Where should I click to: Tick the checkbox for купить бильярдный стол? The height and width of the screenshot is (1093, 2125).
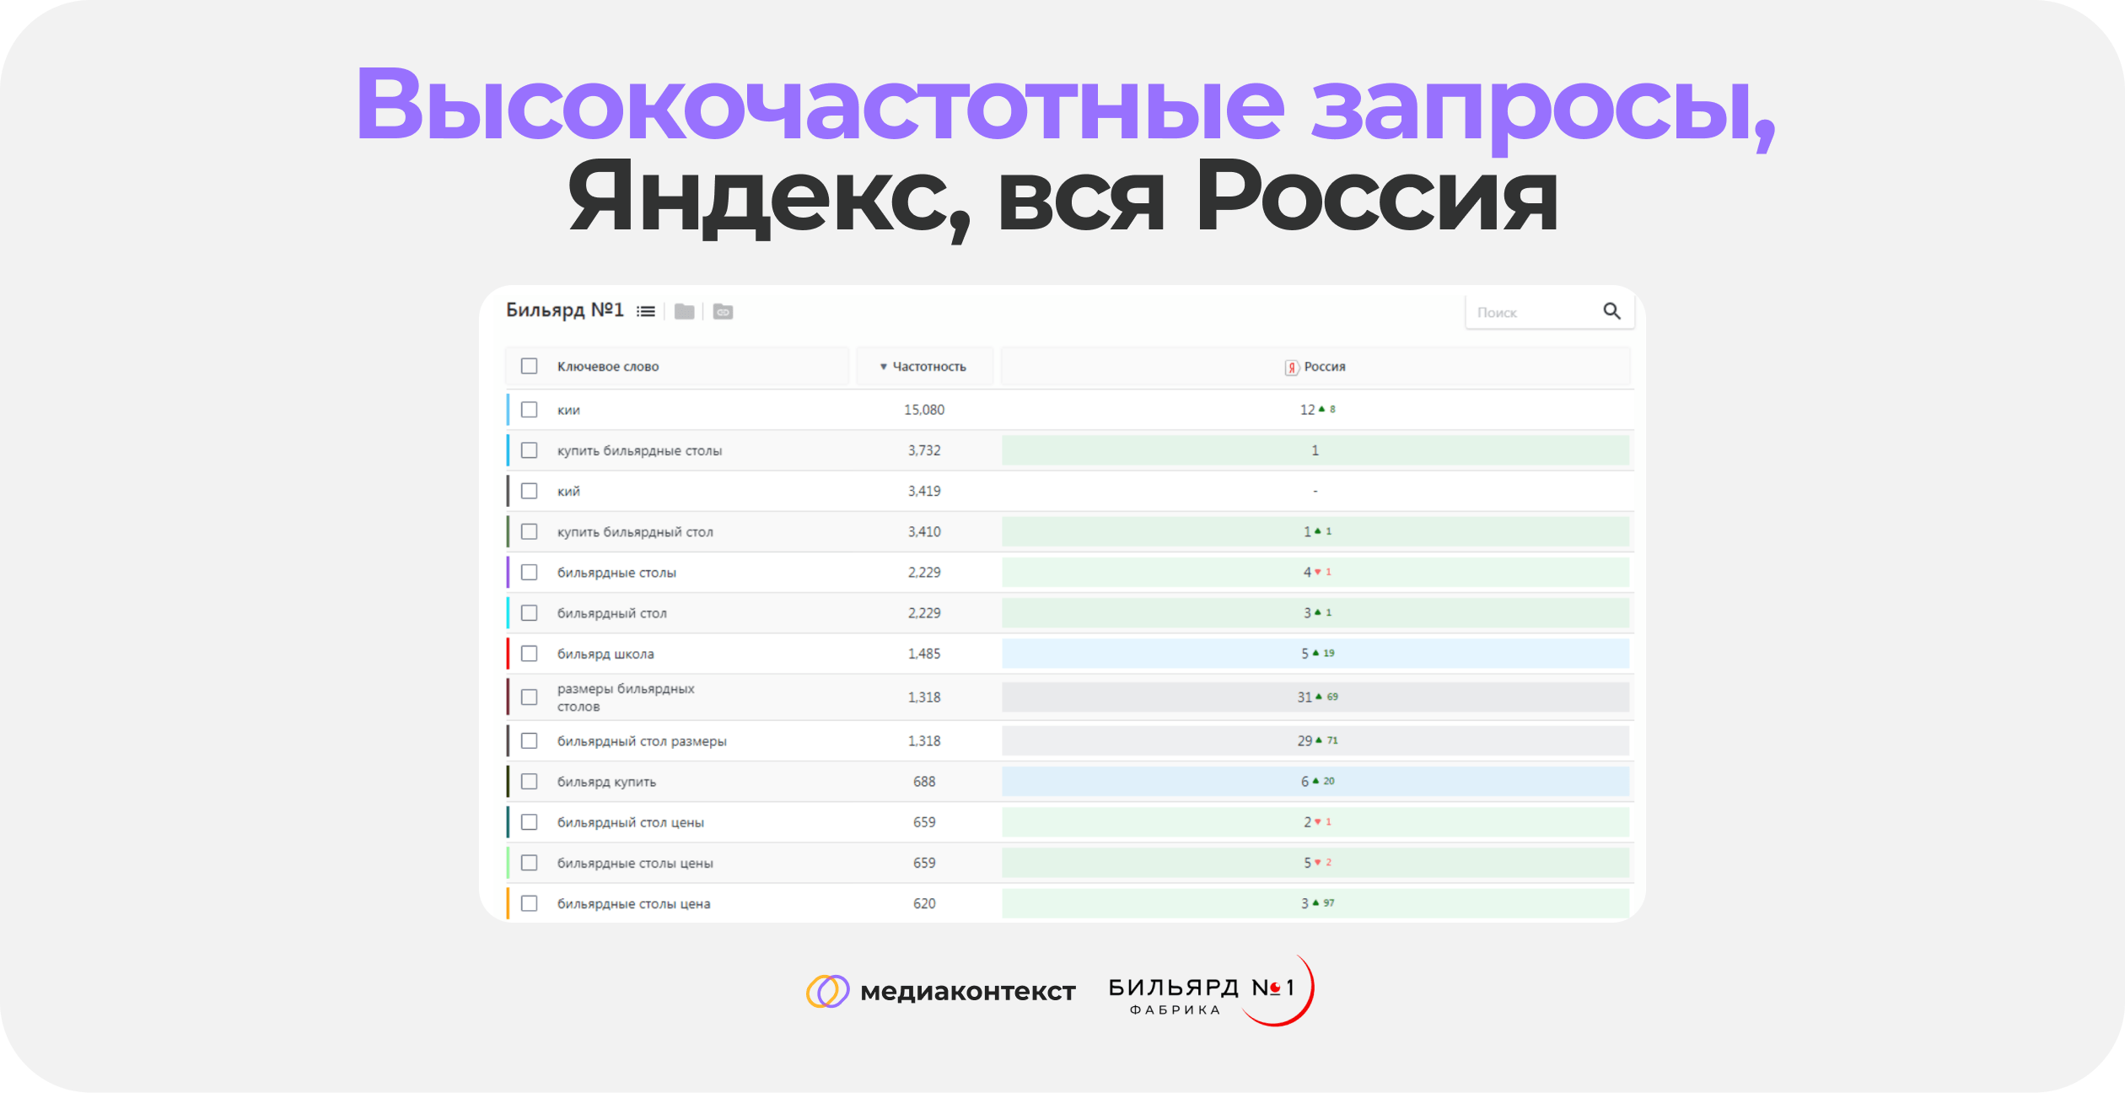pos(529,531)
